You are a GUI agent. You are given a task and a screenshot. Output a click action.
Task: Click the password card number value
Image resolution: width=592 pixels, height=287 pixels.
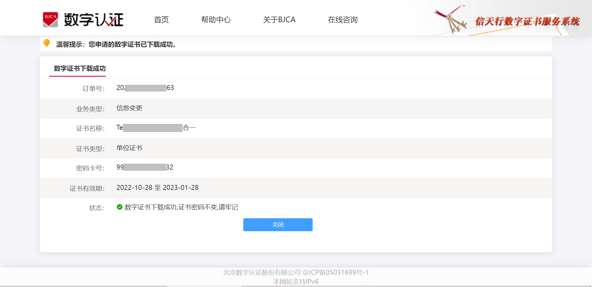coord(145,167)
